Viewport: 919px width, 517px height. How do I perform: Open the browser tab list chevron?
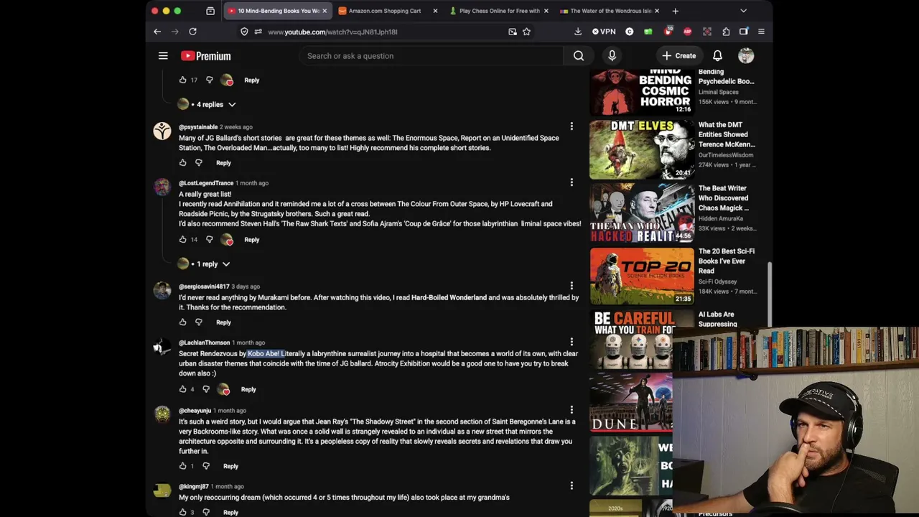pyautogui.click(x=743, y=11)
